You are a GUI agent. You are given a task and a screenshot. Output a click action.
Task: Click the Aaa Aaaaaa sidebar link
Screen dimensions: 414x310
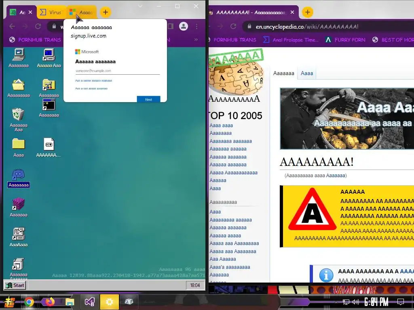tap(223, 259)
